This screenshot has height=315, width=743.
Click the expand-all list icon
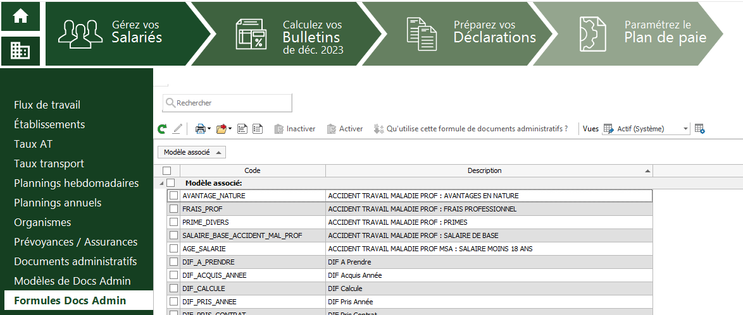coord(258,129)
